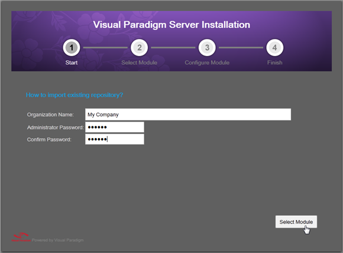Viewport: 343px width, 253px height.
Task: Click step 2 Select Module circle
Action: click(x=139, y=48)
